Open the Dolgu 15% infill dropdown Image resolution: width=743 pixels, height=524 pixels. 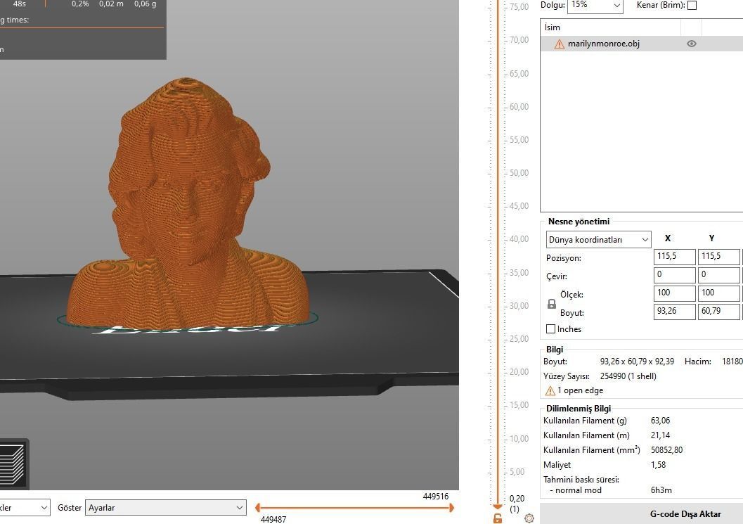pyautogui.click(x=595, y=5)
